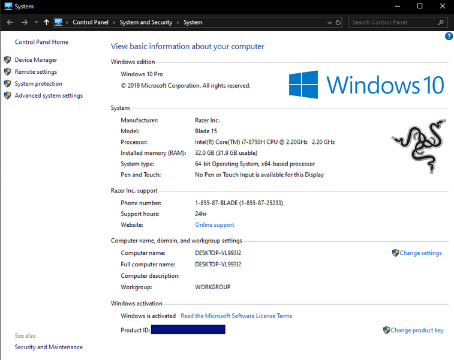Open Device Manager link
Screen dimensions: 454x360
[x=36, y=59]
